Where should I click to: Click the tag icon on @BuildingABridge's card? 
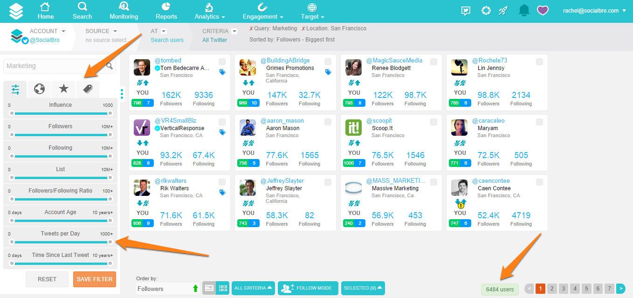tap(328, 72)
